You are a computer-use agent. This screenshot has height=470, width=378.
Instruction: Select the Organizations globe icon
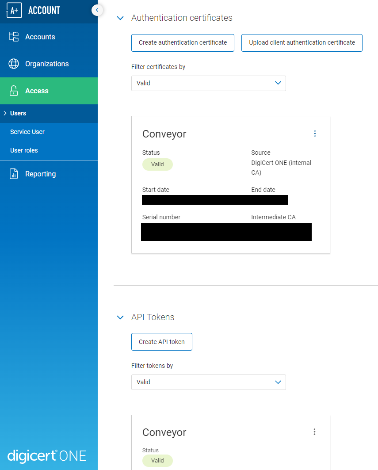pyautogui.click(x=14, y=64)
